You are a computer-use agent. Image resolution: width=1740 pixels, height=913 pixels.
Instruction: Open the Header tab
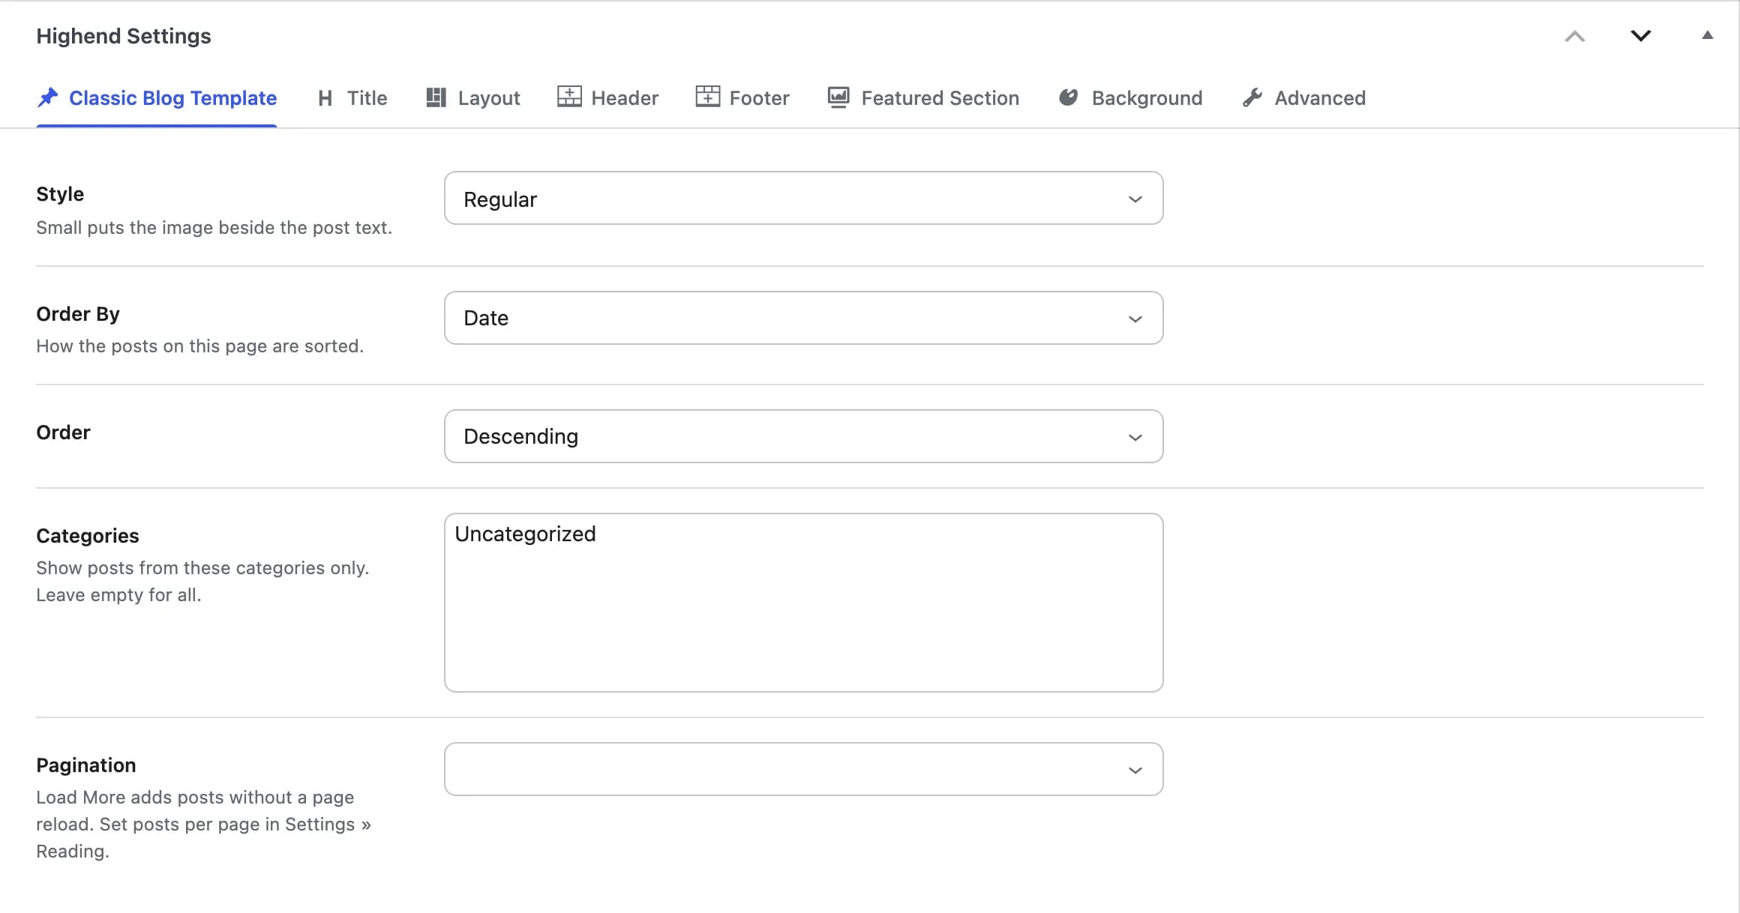[607, 98]
